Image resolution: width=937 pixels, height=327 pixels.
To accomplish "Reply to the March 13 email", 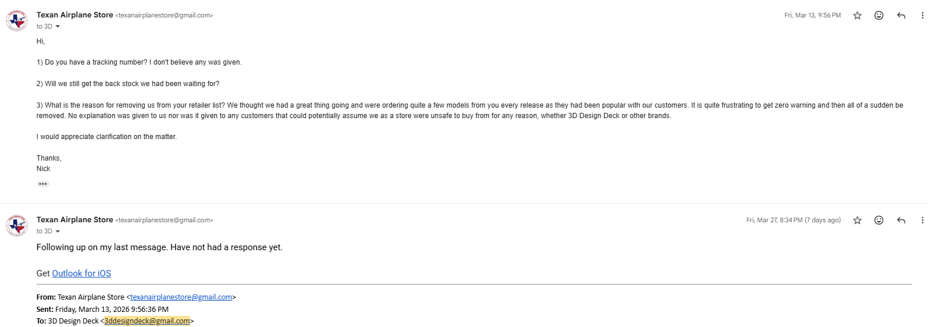I will 901,16.
